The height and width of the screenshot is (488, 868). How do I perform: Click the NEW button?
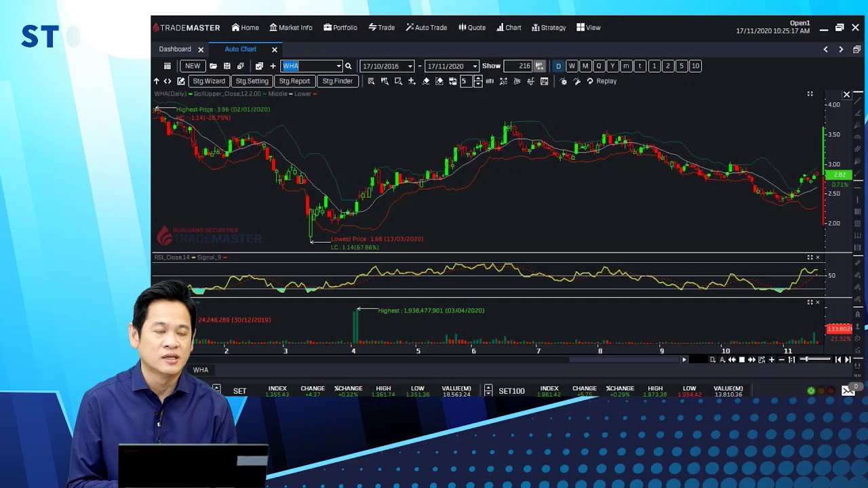pyautogui.click(x=193, y=66)
